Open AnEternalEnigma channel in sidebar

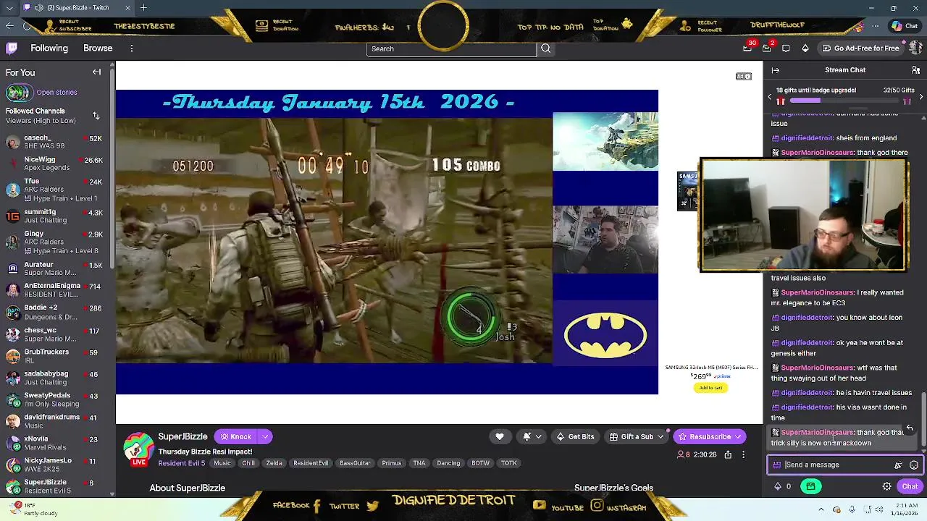click(54, 290)
